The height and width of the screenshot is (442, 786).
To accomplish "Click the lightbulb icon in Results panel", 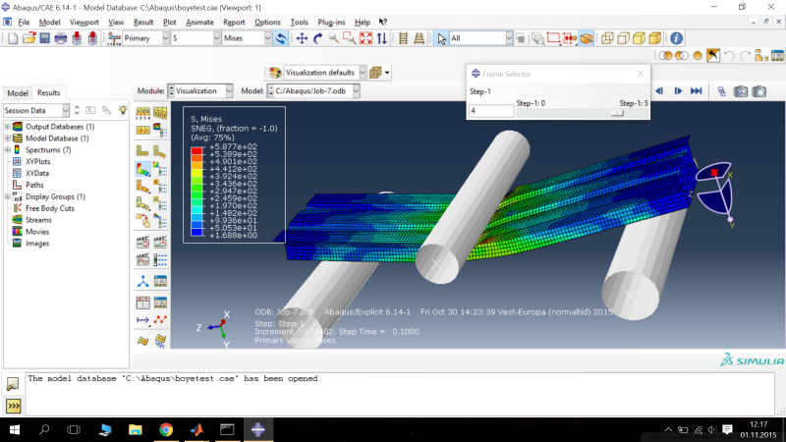I will pyautogui.click(x=123, y=110).
